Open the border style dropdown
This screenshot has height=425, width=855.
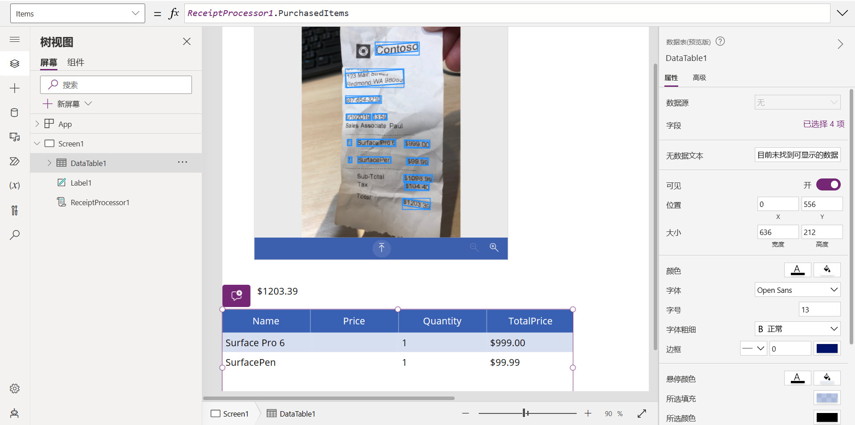pyautogui.click(x=753, y=348)
